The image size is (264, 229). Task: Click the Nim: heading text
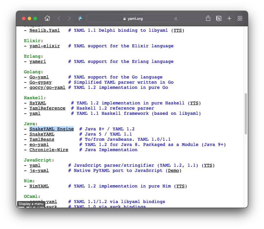pyautogui.click(x=29, y=181)
